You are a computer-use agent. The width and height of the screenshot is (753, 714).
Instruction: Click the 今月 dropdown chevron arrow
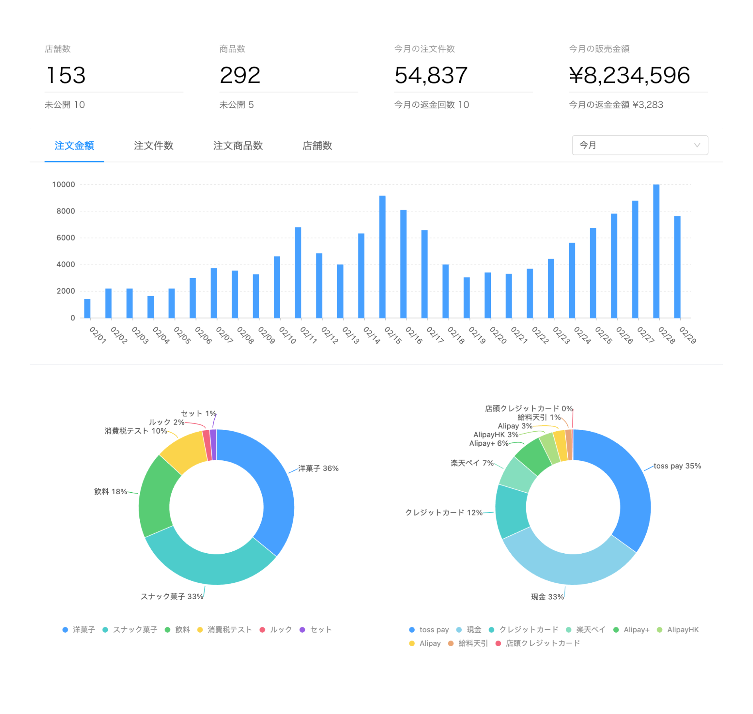tap(696, 145)
